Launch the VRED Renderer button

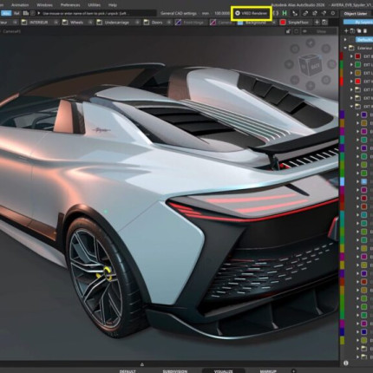[252, 13]
